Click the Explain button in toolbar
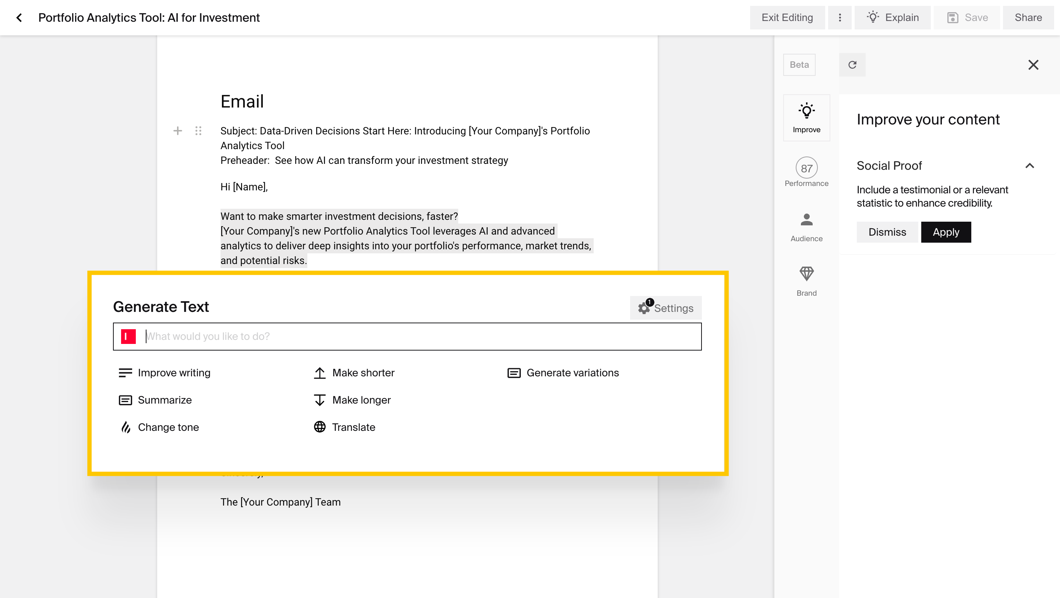Image resolution: width=1060 pixels, height=598 pixels. (892, 18)
